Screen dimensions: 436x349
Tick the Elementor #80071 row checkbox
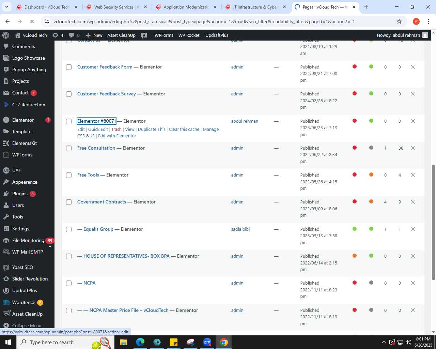pyautogui.click(x=69, y=121)
